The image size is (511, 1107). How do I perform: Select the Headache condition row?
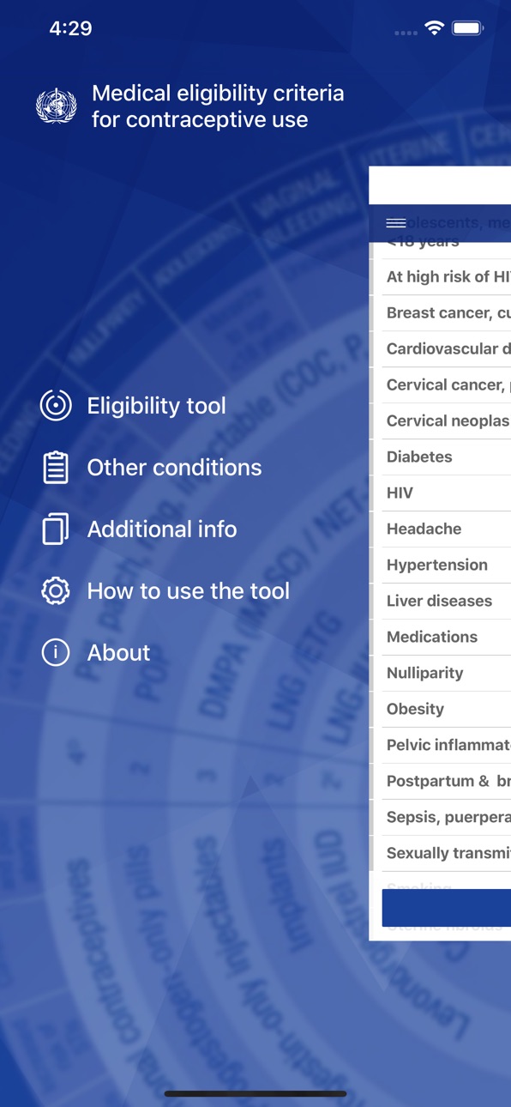[x=446, y=529]
